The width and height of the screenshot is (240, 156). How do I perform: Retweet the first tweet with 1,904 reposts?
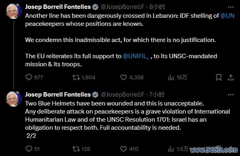pos(76,77)
